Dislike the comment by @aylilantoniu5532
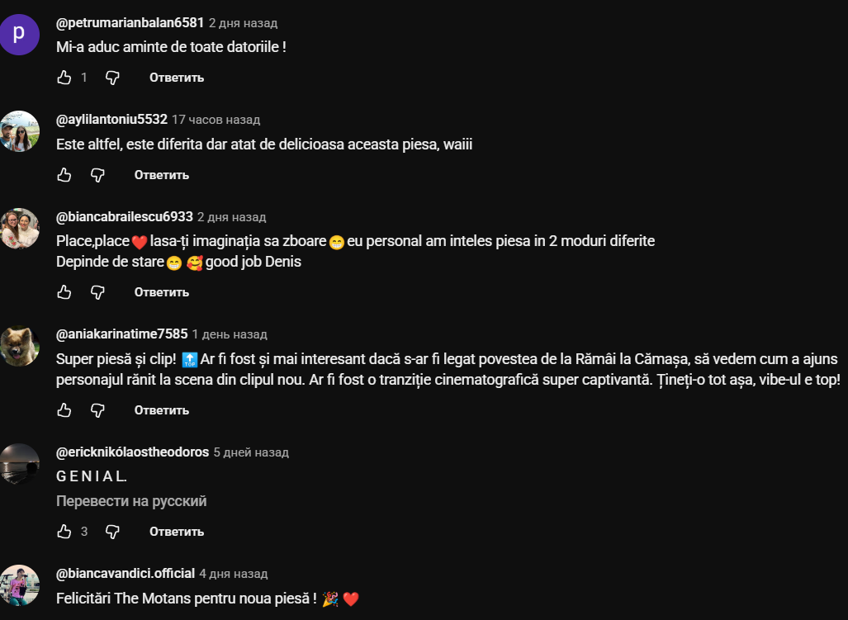This screenshot has width=848, height=620. pos(97,174)
